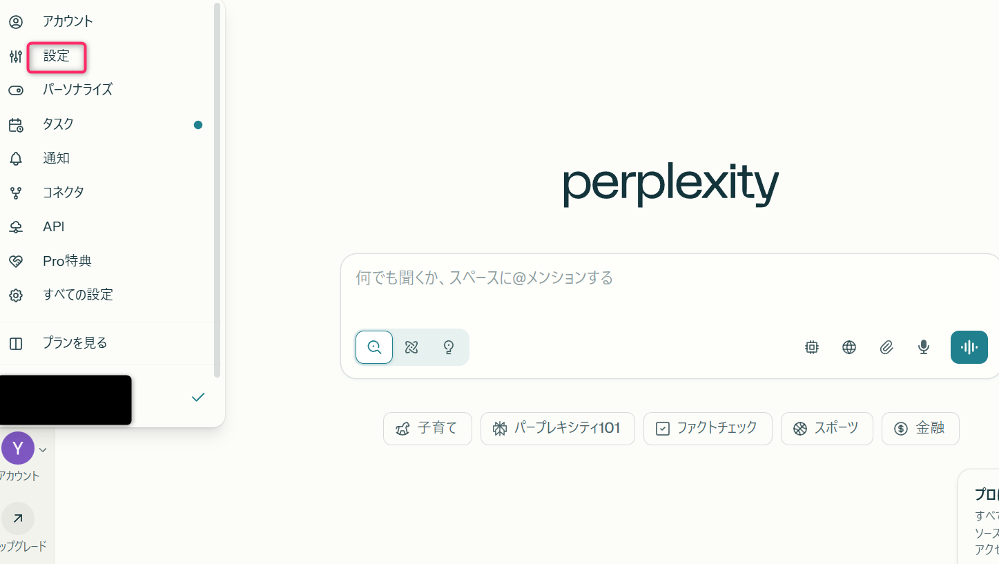This screenshot has width=999, height=564.
Task: Open パーソナライズ from the menu
Action: (x=77, y=90)
